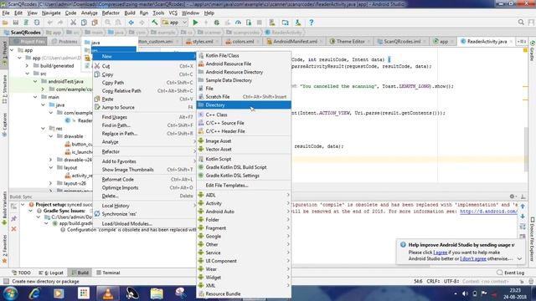The height and width of the screenshot is (301, 536).
Task: Click the Copy toolbar icon
Action: coord(84,23)
